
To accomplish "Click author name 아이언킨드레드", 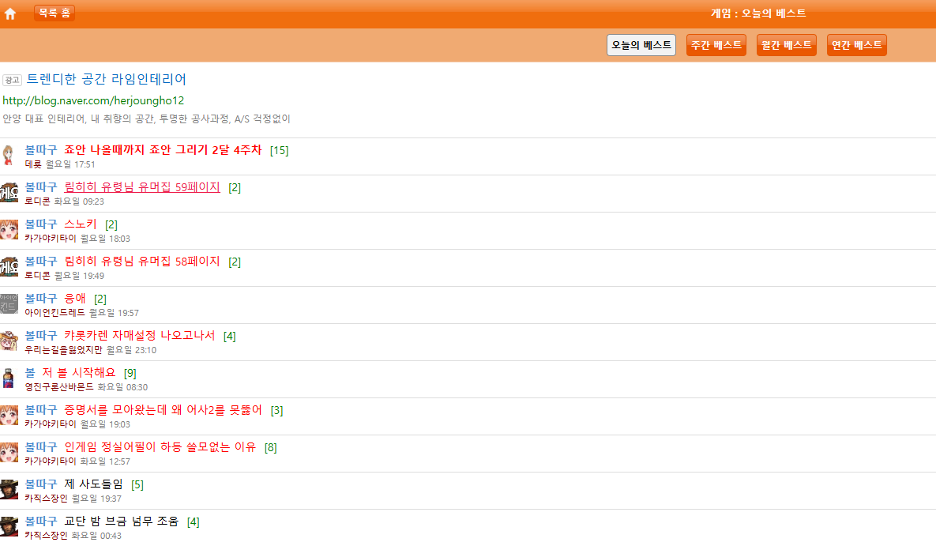I will point(55,312).
